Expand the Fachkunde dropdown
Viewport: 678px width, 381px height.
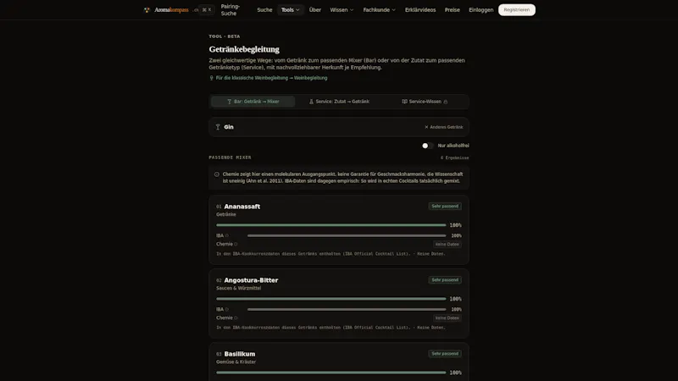[x=379, y=10]
